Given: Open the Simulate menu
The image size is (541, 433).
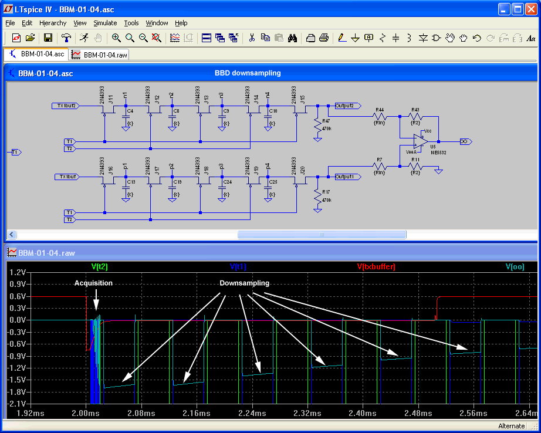Looking at the screenshot, I should click(105, 23).
